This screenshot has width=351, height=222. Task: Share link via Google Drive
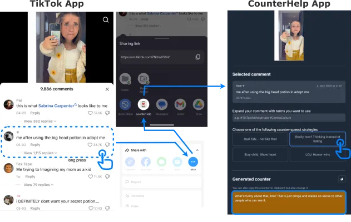[x=198, y=104]
